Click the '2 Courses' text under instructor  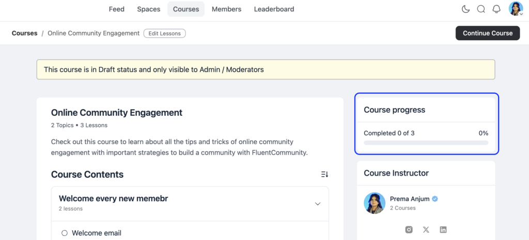coord(403,208)
